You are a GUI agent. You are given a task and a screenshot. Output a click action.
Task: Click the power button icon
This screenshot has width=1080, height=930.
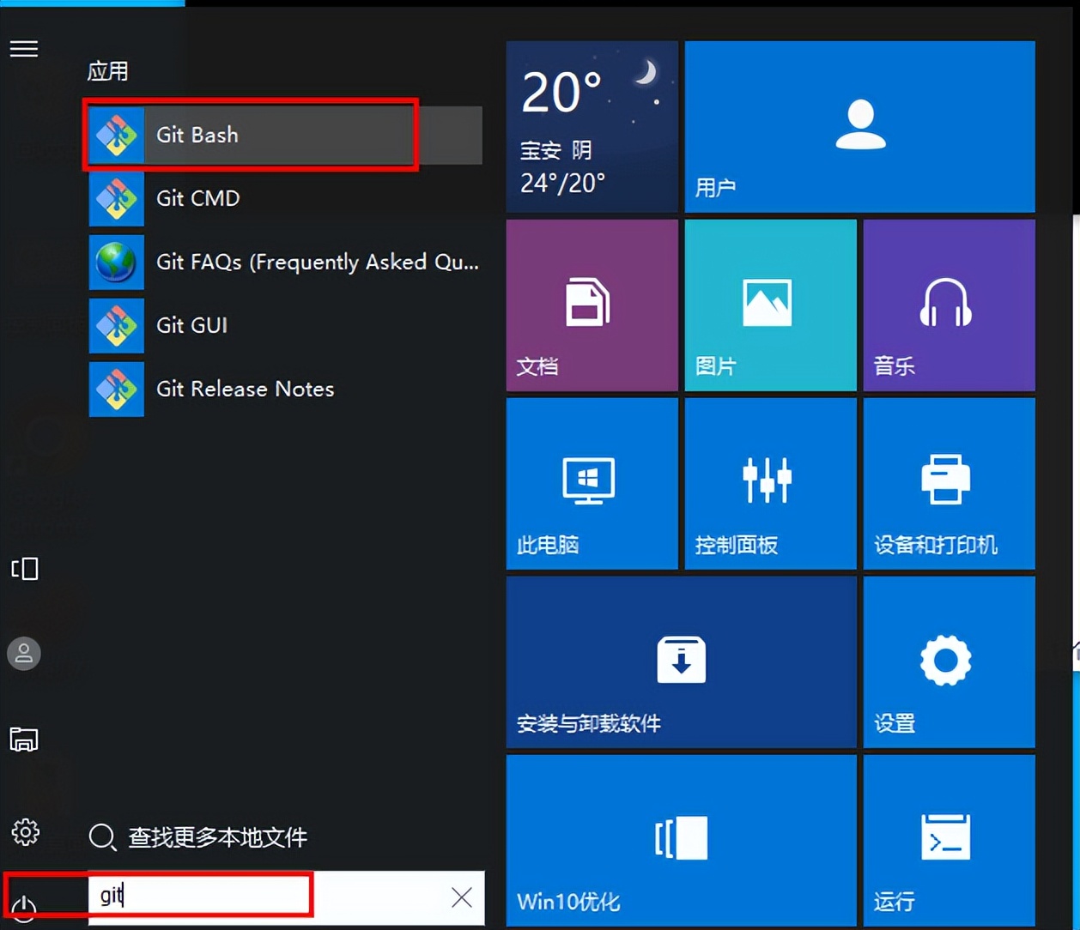24,908
